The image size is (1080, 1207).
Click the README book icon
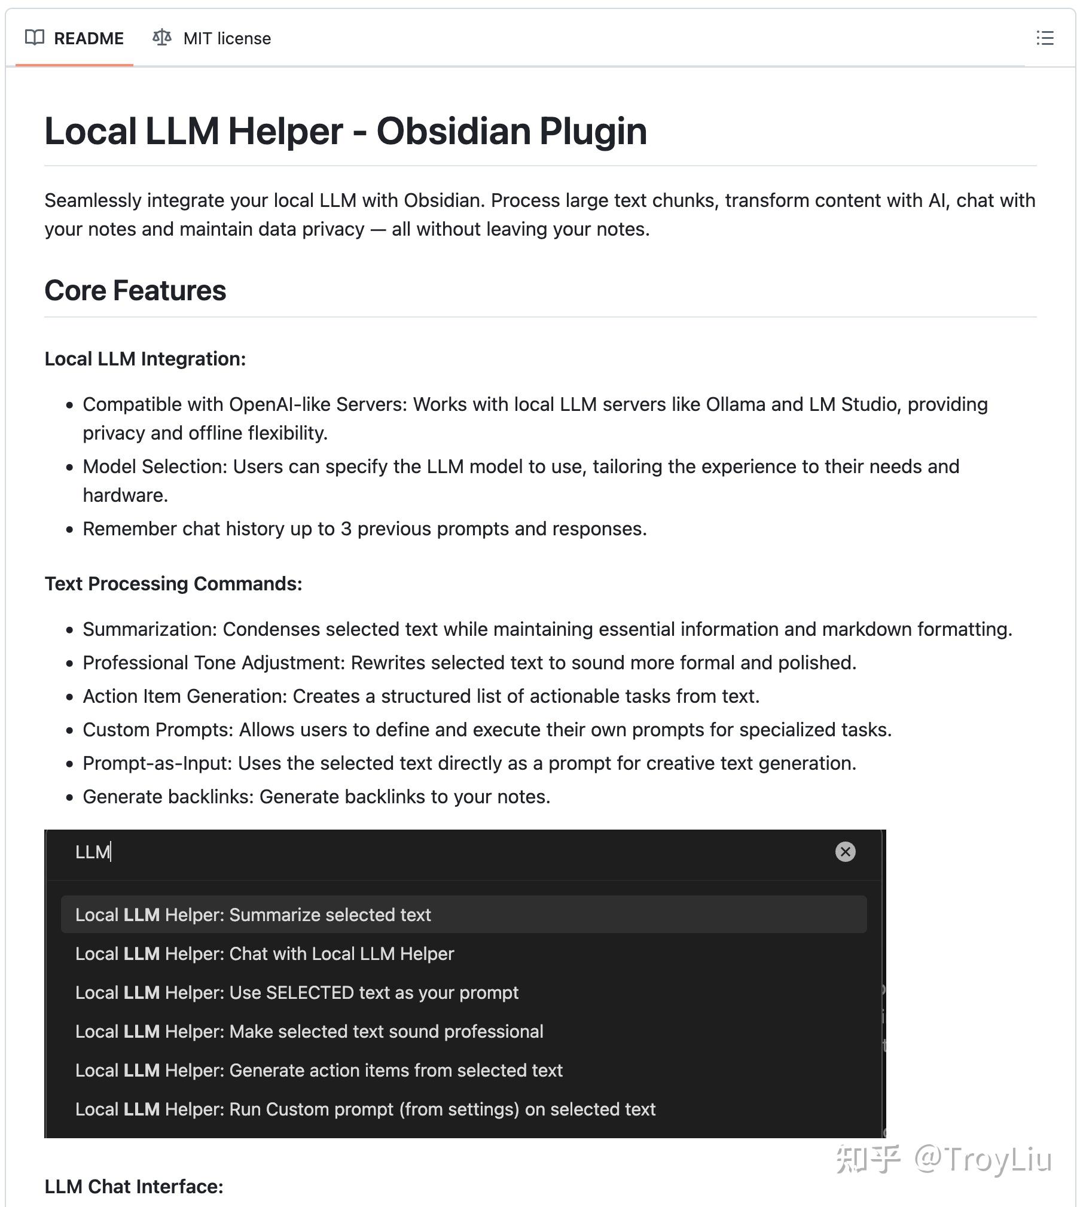tap(35, 38)
